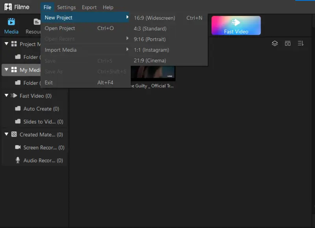Open the Help menu
Viewport: 315px width, 228px height.
108,7
